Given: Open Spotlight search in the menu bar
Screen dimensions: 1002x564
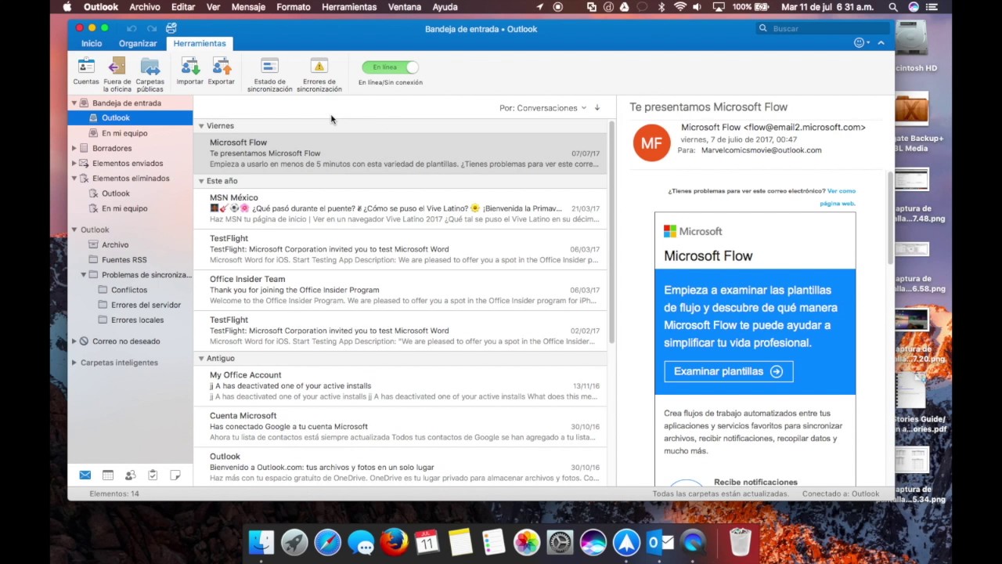Looking at the screenshot, I should coord(893,7).
